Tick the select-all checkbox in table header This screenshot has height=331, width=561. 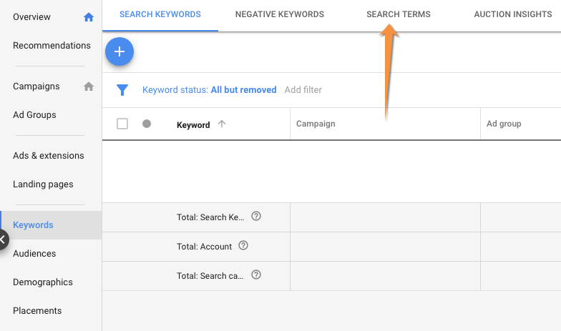click(122, 124)
